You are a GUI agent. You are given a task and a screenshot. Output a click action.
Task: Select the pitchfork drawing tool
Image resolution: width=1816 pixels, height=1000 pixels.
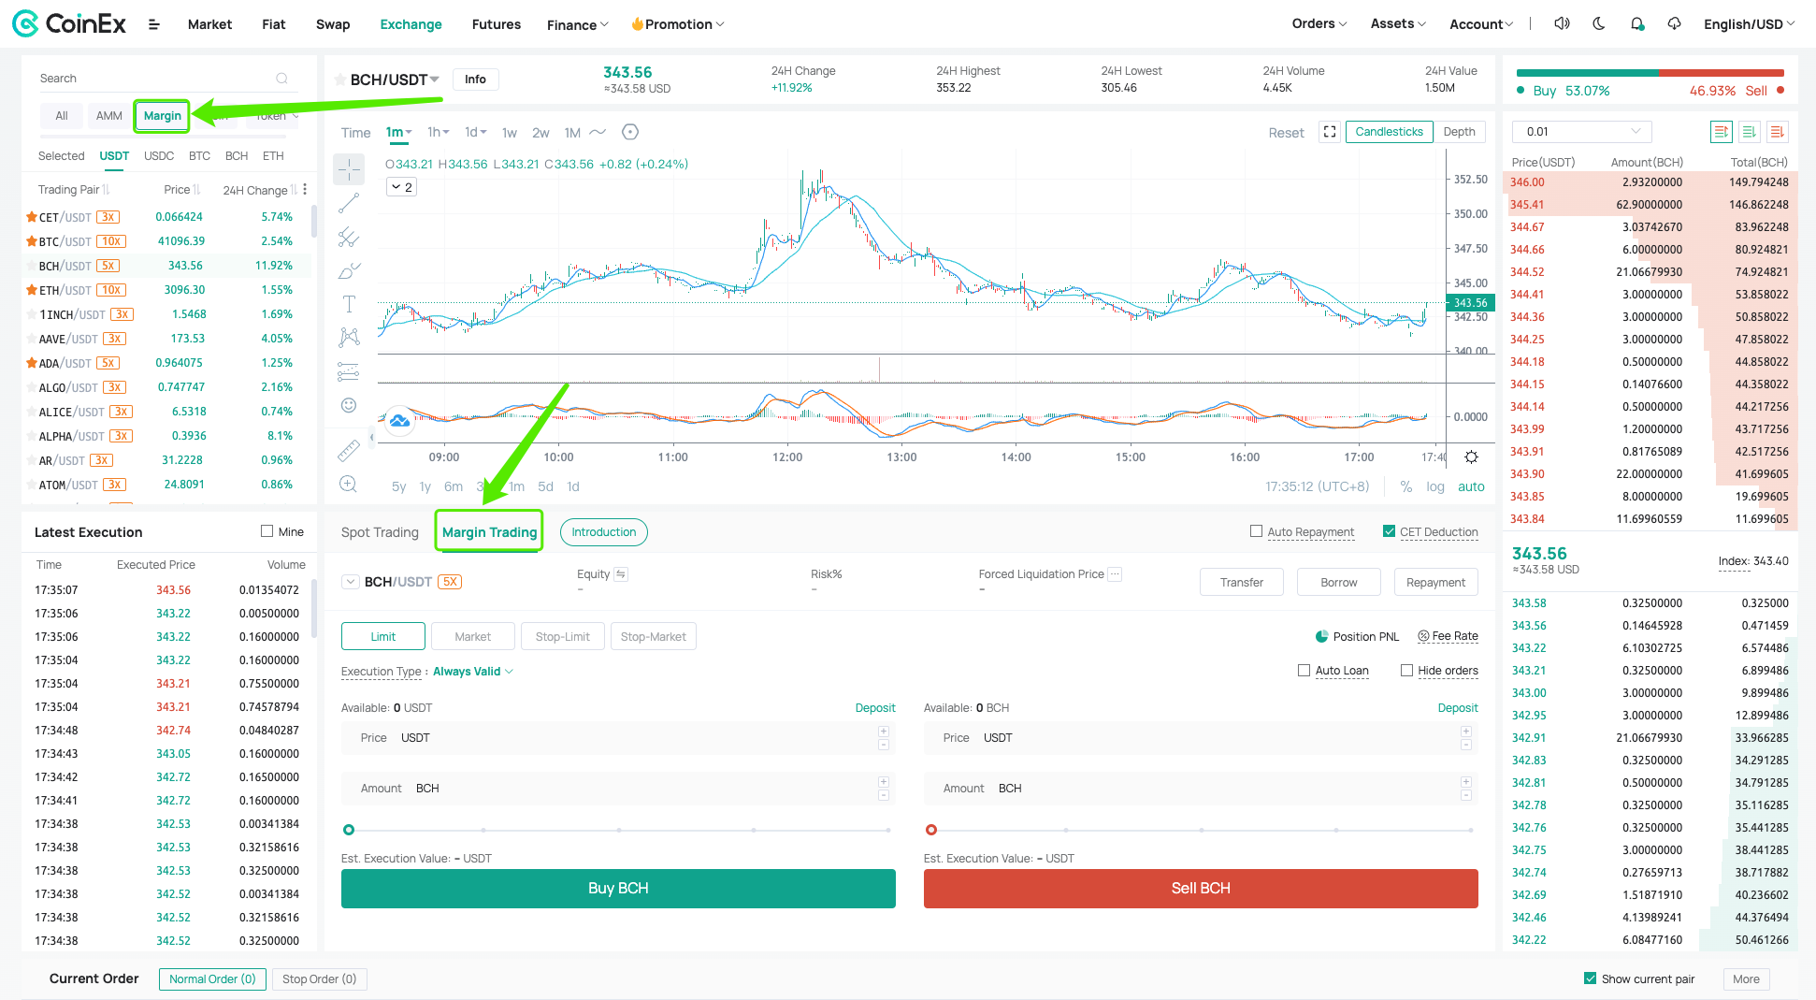click(x=349, y=237)
